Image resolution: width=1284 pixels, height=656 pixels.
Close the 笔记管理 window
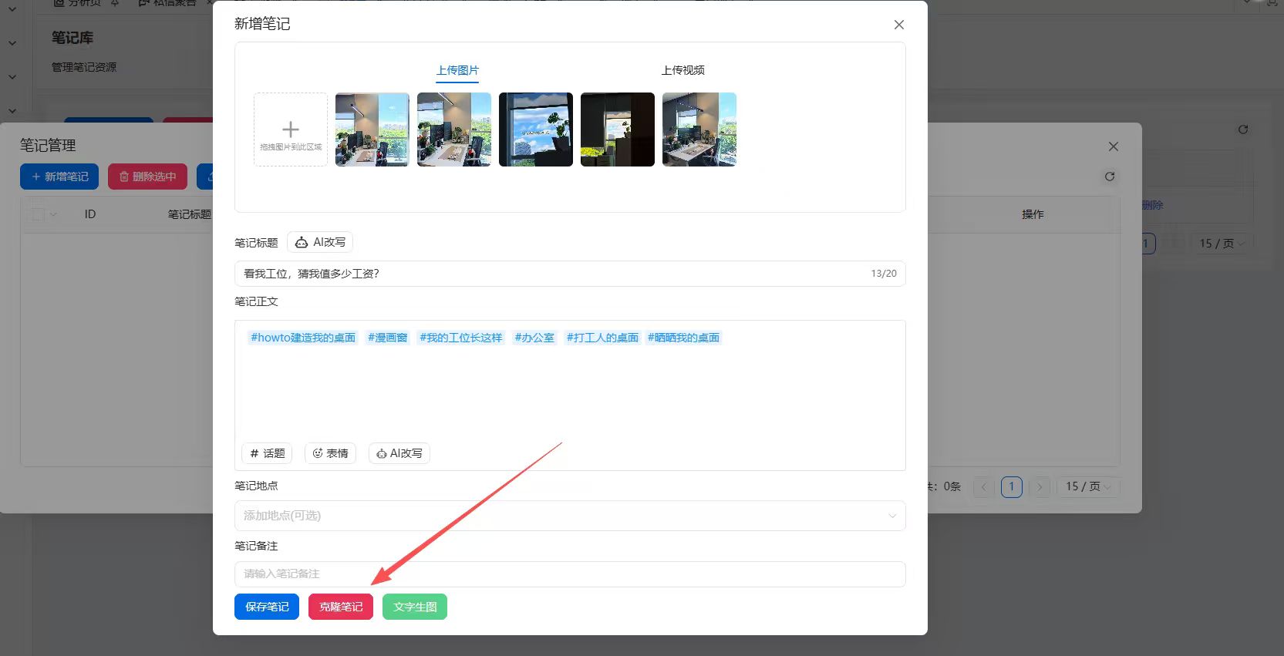[1113, 146]
